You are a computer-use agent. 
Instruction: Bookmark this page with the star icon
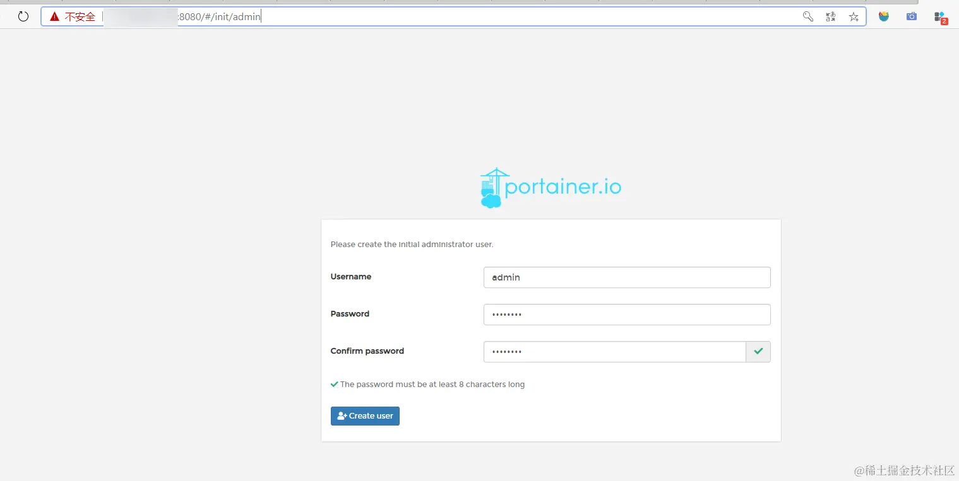[854, 17]
